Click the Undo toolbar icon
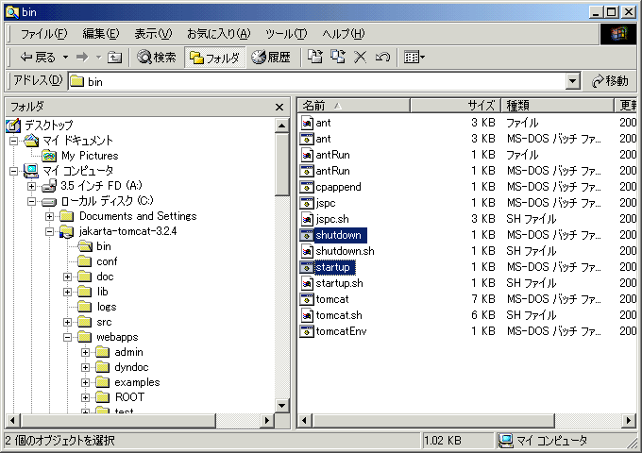 [x=382, y=57]
